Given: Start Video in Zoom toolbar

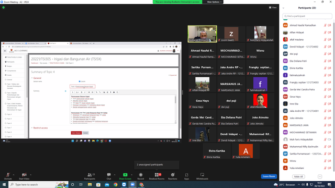Looking at the screenshot, I should [24, 176].
